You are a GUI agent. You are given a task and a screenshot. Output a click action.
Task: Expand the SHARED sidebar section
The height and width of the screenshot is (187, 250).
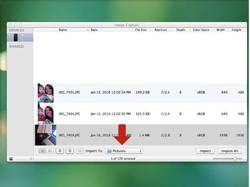[x=17, y=47]
